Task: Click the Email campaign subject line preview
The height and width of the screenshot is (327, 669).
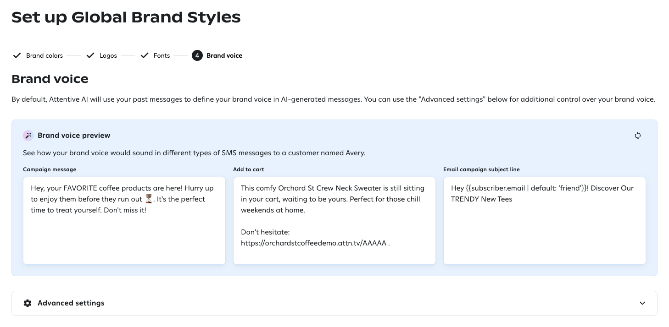Action: coord(544,220)
